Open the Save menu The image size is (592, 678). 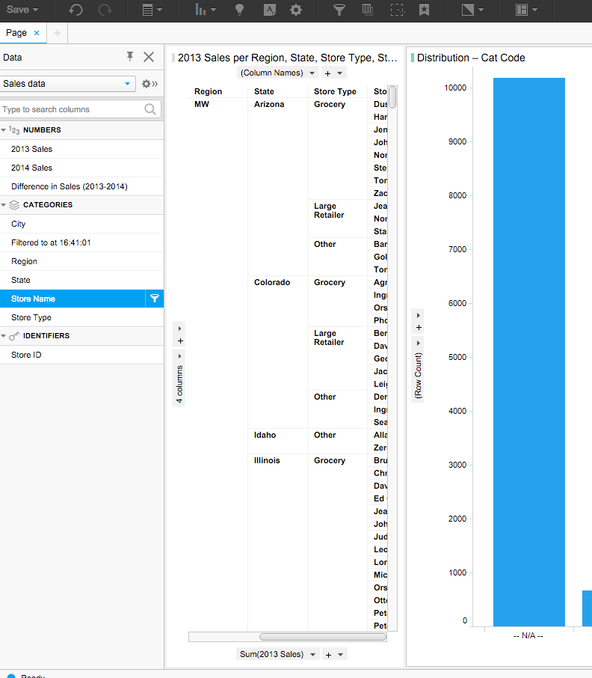(22, 10)
